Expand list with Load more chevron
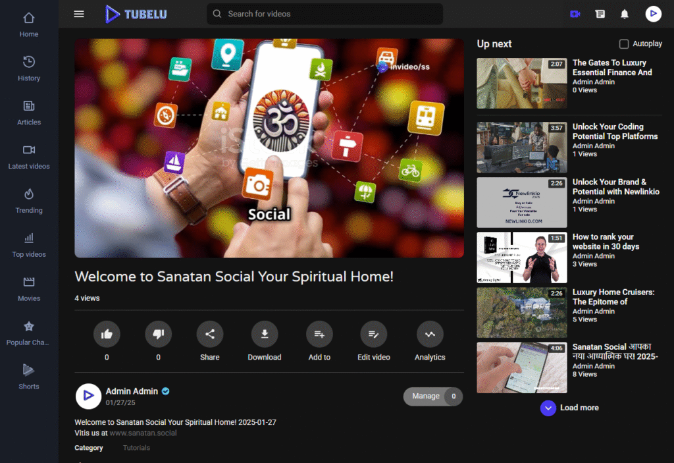This screenshot has height=463, width=674. (x=548, y=408)
